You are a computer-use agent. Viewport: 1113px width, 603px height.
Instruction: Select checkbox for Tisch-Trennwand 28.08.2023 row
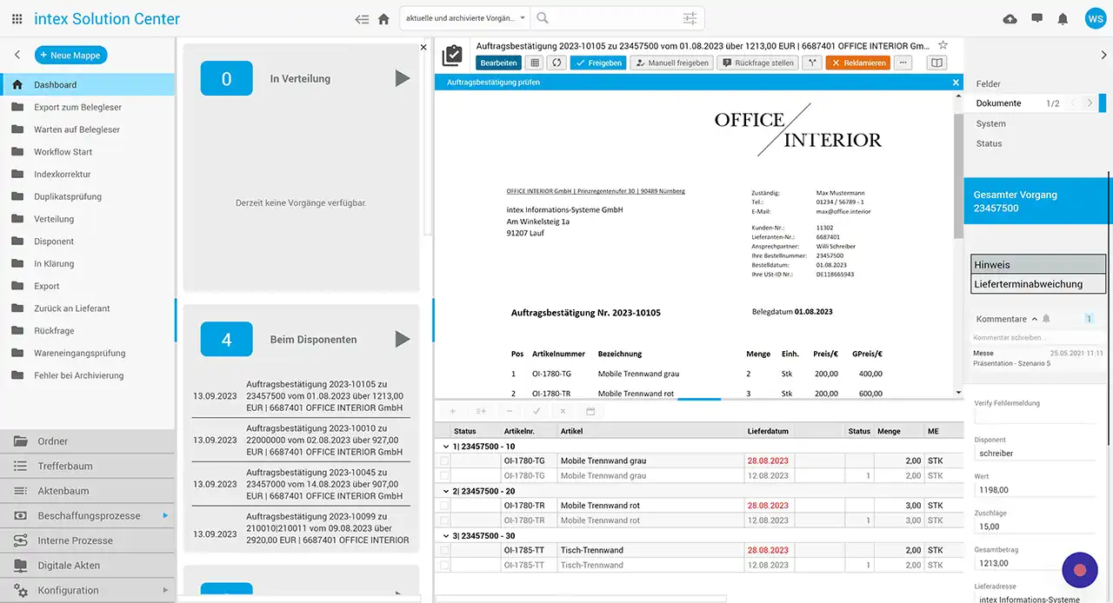(x=445, y=550)
